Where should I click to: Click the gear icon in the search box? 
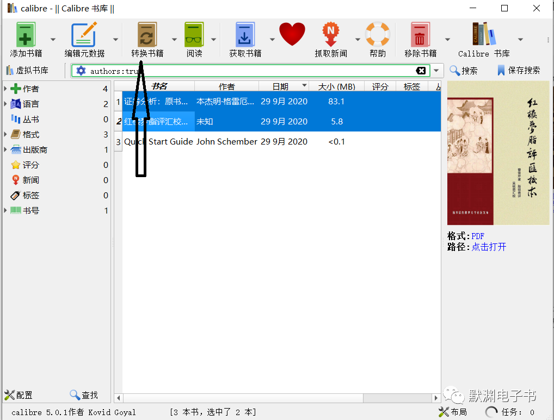pos(81,71)
